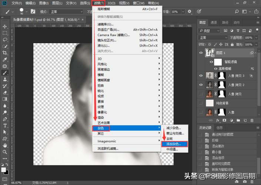Select the Zoom tool
This screenshot has width=261, height=185.
(5, 152)
